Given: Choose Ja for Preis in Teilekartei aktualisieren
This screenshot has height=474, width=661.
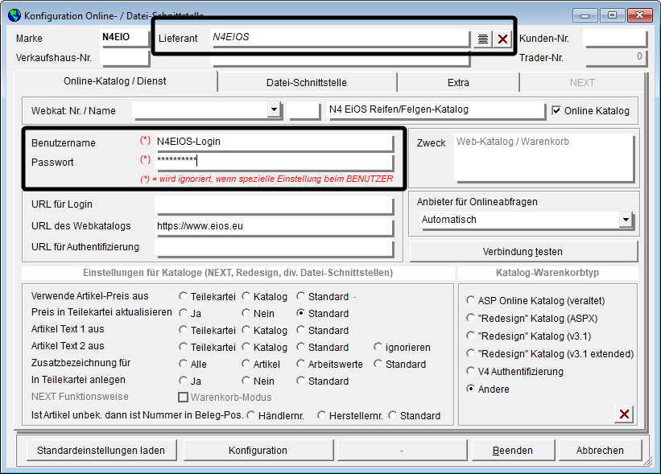Looking at the screenshot, I should coord(183,313).
